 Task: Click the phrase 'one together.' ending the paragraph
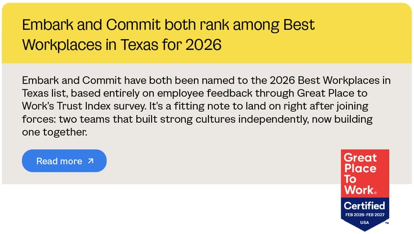point(55,132)
